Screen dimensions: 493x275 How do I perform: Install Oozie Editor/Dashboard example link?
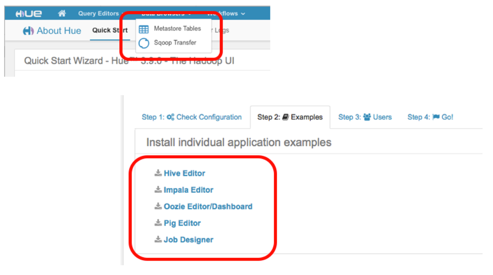pos(208,207)
